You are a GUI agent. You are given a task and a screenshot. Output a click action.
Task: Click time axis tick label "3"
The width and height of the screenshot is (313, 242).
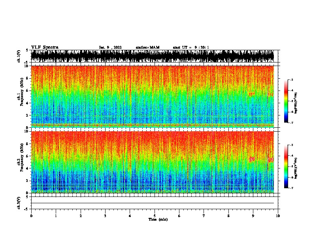tap(105, 216)
